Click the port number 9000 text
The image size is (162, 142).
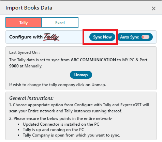point(14,66)
